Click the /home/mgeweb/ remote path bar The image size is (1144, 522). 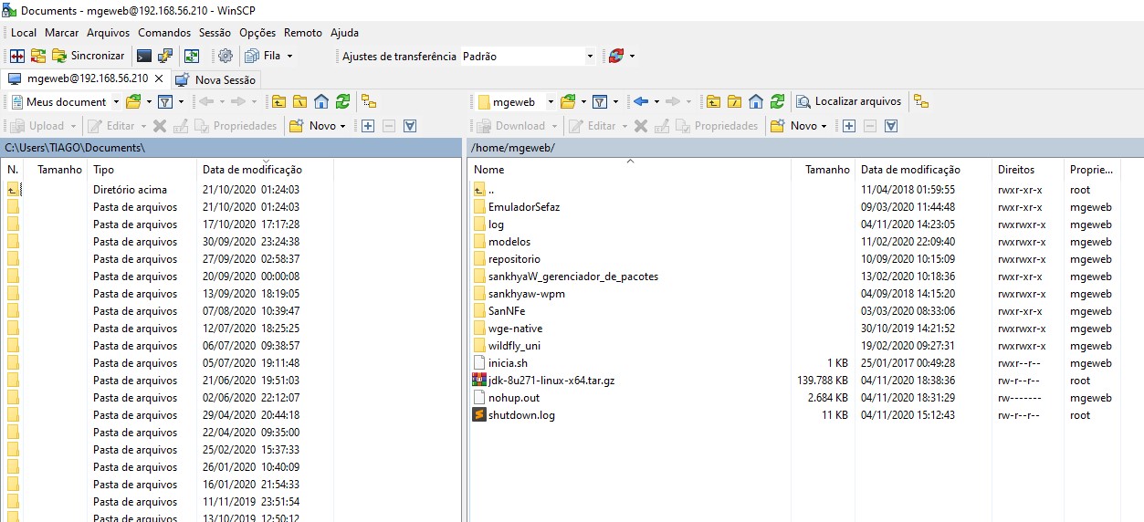click(805, 148)
